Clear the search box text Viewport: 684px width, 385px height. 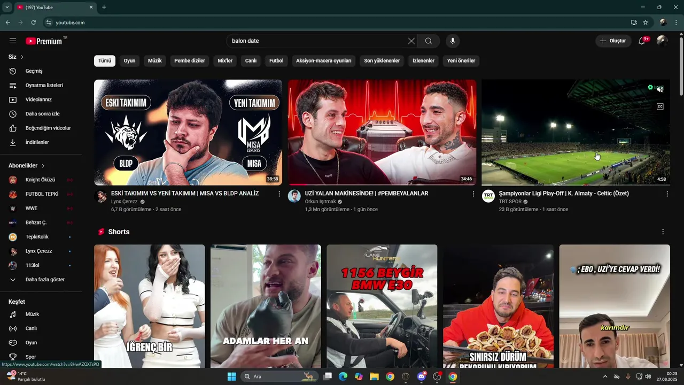[411, 41]
